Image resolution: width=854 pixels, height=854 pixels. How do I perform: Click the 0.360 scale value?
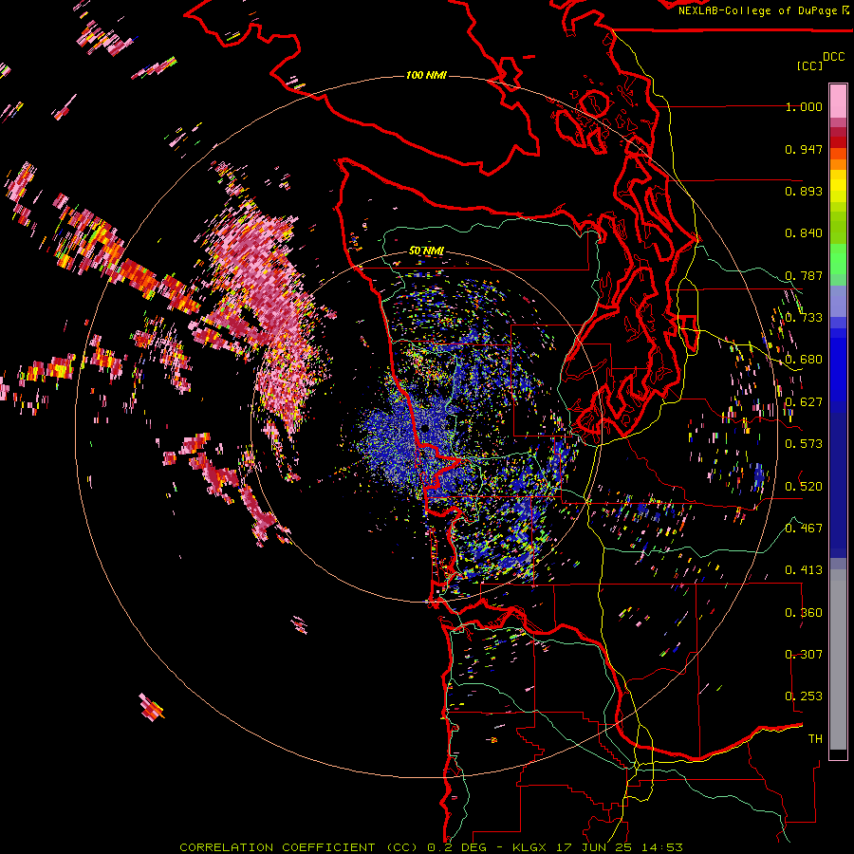[804, 613]
